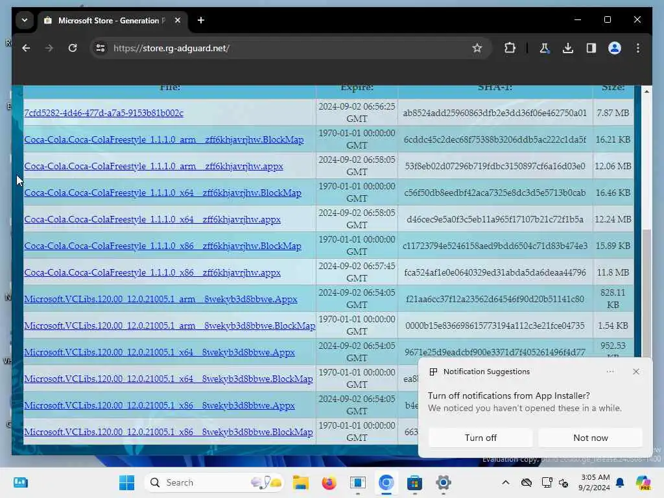Open the browser Downloads icon
The image size is (664, 498).
[568, 48]
